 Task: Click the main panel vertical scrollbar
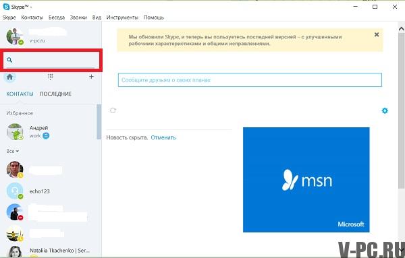402,111
